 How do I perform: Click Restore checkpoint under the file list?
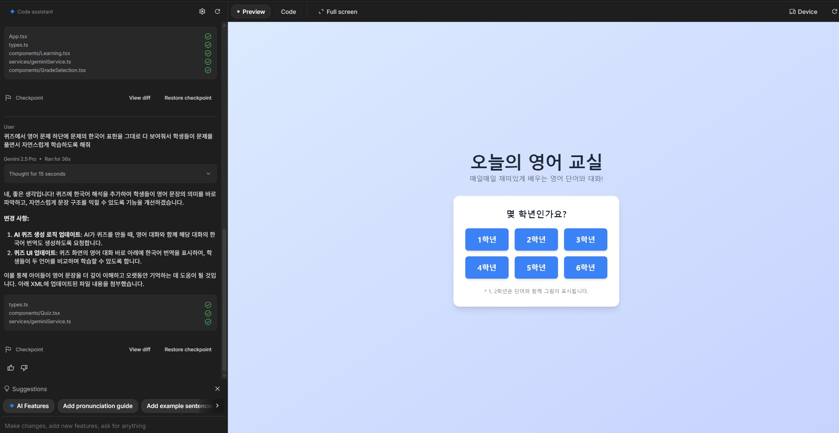(188, 98)
